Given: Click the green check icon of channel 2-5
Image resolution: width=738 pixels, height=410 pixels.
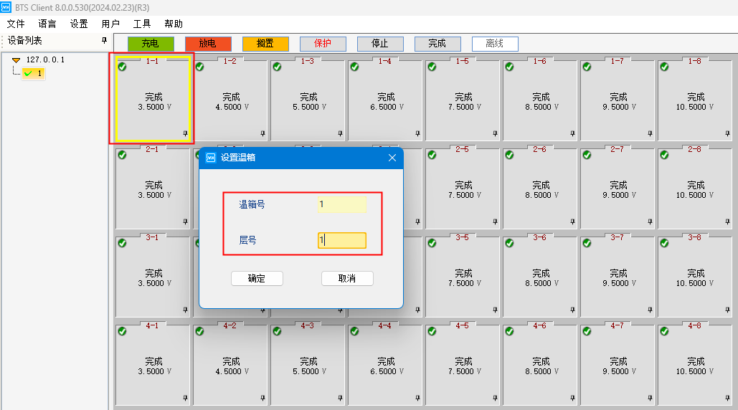Looking at the screenshot, I should click(432, 155).
